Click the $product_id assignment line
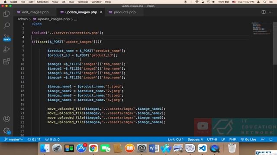This screenshot has width=277, height=155. point(82,55)
